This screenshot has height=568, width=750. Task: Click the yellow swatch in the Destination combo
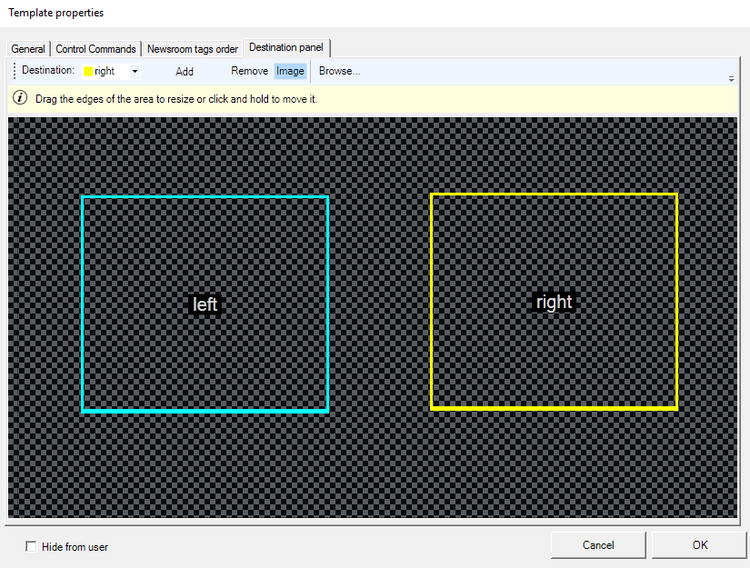point(88,72)
